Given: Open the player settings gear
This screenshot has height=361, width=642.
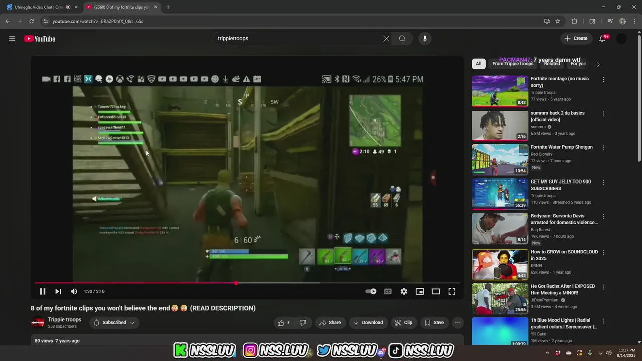Looking at the screenshot, I should coord(404,291).
